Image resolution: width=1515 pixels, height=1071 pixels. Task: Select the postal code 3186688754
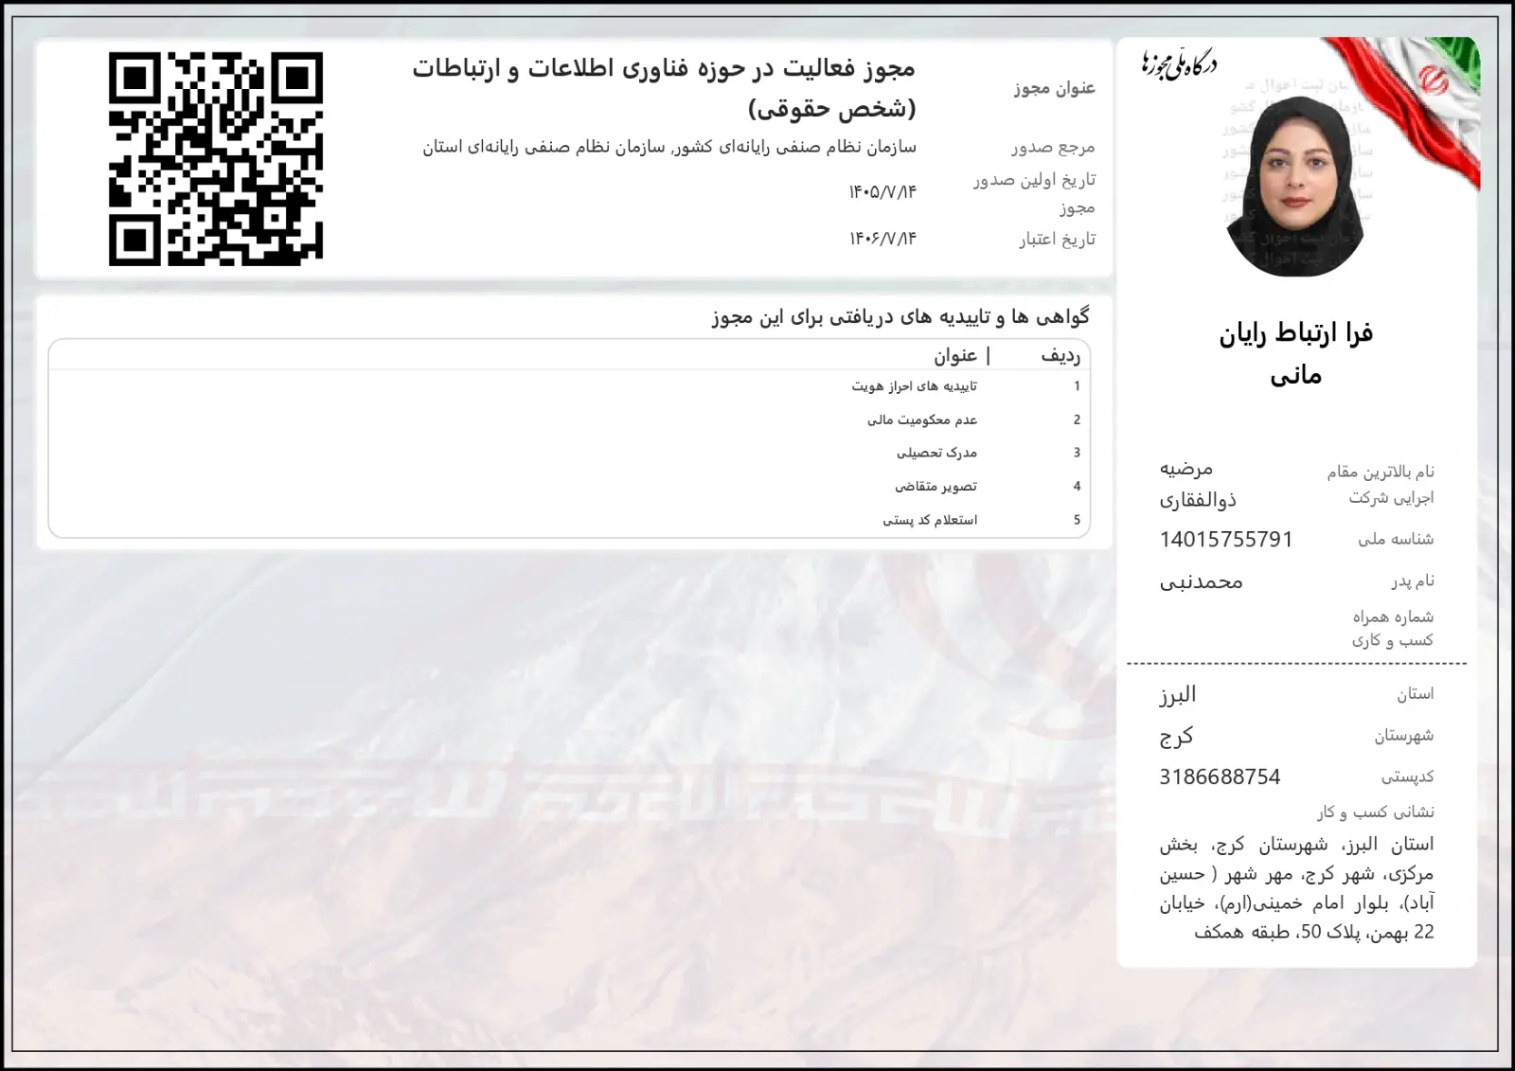click(x=1220, y=776)
